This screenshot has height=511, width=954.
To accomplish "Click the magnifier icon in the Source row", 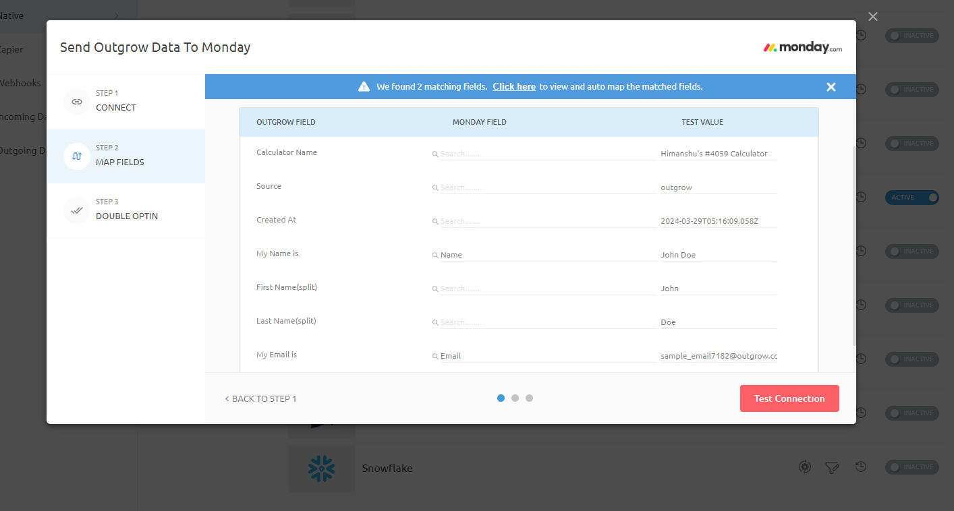I will click(436, 188).
